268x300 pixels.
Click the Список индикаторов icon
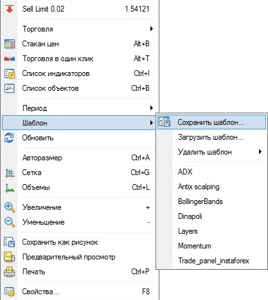click(10, 73)
